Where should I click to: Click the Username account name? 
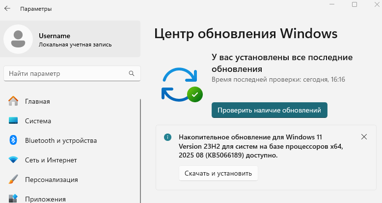coord(55,36)
